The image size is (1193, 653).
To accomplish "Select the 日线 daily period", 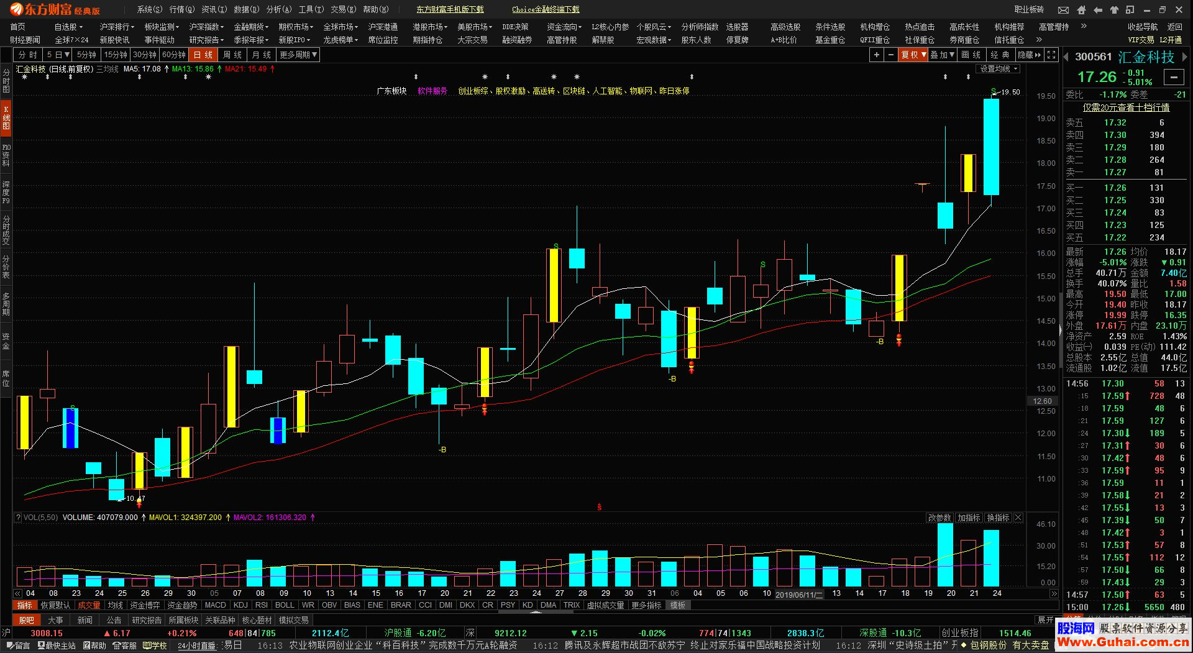I will [x=203, y=55].
